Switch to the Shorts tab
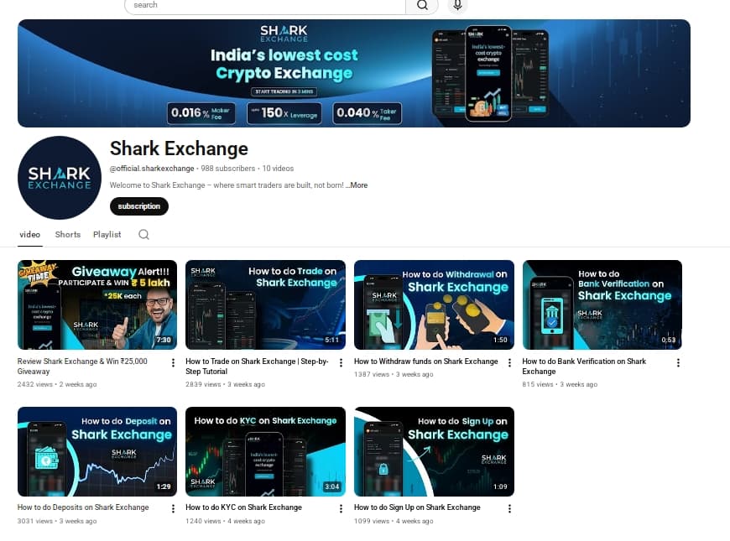 click(67, 235)
